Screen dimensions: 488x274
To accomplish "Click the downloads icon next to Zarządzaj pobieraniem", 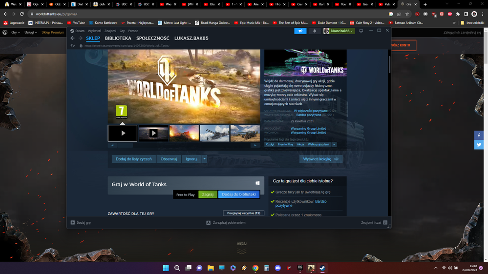I will (208, 222).
